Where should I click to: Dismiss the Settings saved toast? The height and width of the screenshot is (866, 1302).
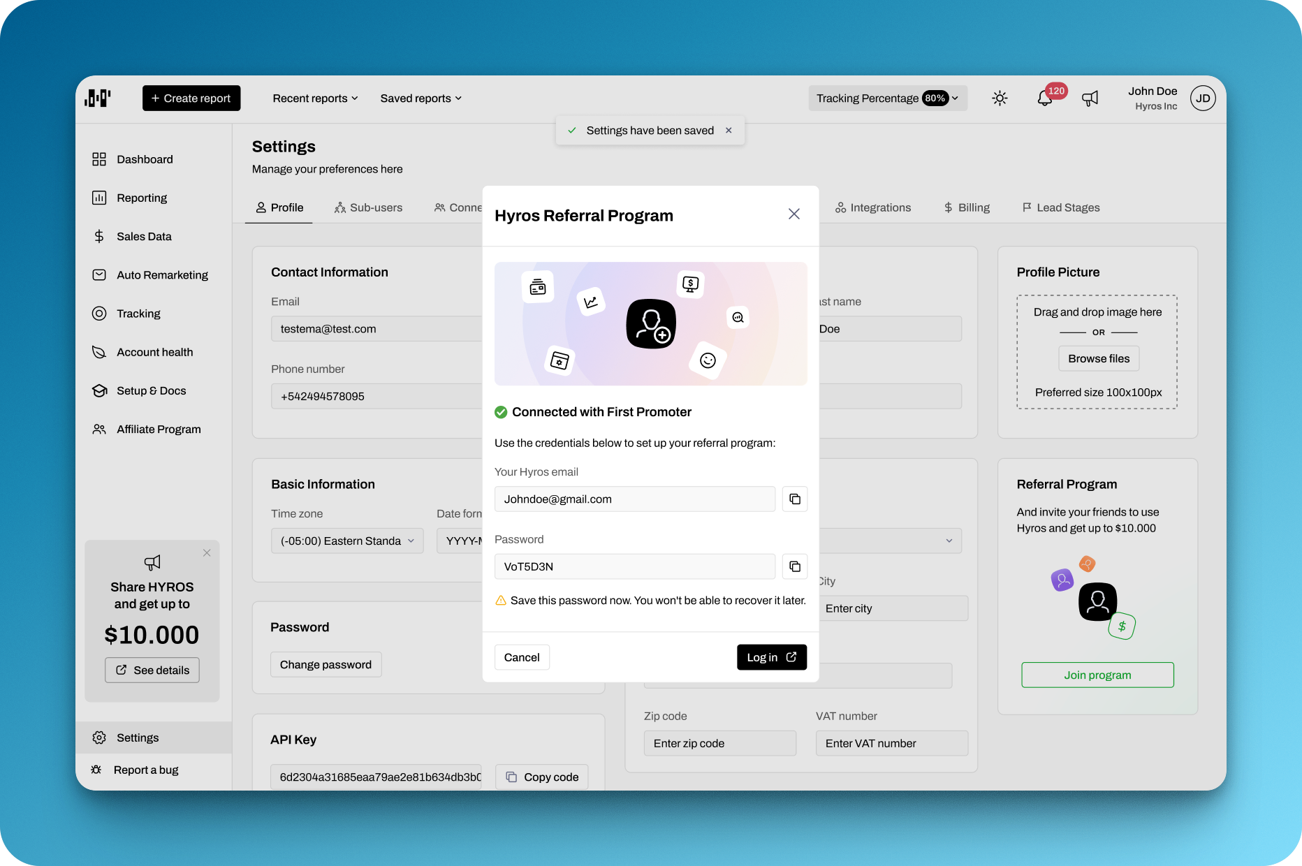(729, 131)
